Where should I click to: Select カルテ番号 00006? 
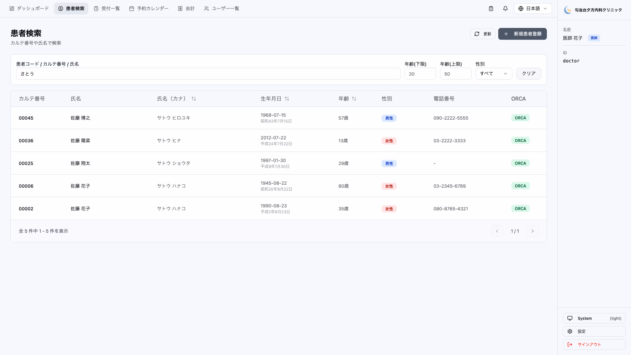(x=26, y=186)
